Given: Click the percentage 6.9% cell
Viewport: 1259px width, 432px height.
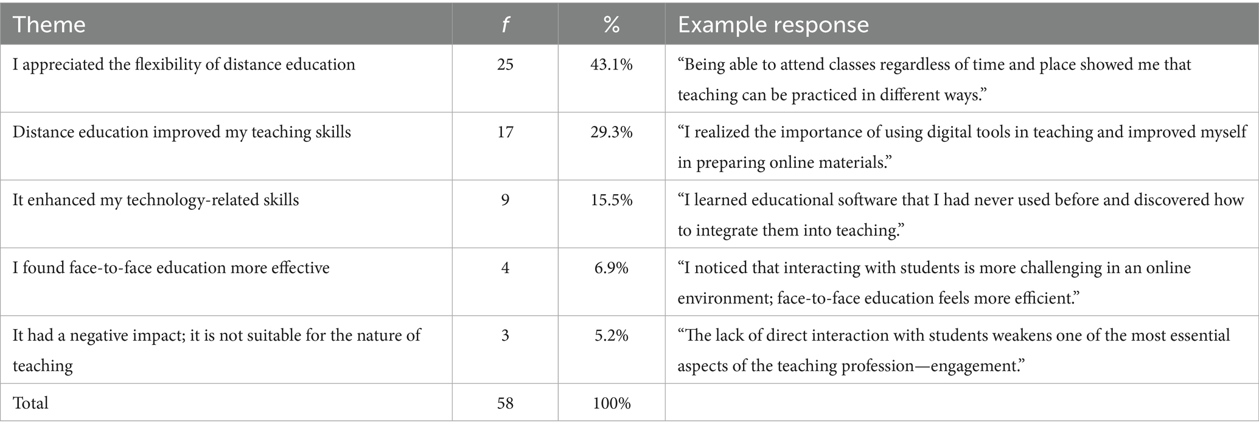Looking at the screenshot, I should pyautogui.click(x=611, y=268).
